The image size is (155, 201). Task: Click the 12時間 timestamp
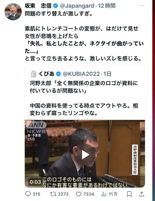point(107,6)
